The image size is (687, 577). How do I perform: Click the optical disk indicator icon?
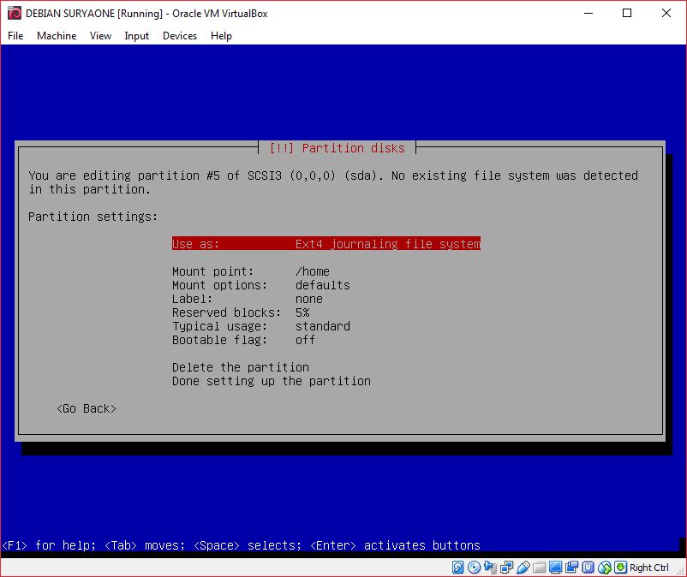coord(474,568)
